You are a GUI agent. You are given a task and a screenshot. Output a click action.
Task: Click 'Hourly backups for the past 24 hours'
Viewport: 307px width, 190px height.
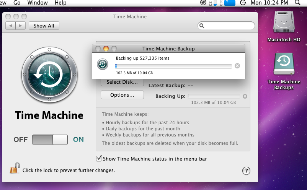coord(147,123)
